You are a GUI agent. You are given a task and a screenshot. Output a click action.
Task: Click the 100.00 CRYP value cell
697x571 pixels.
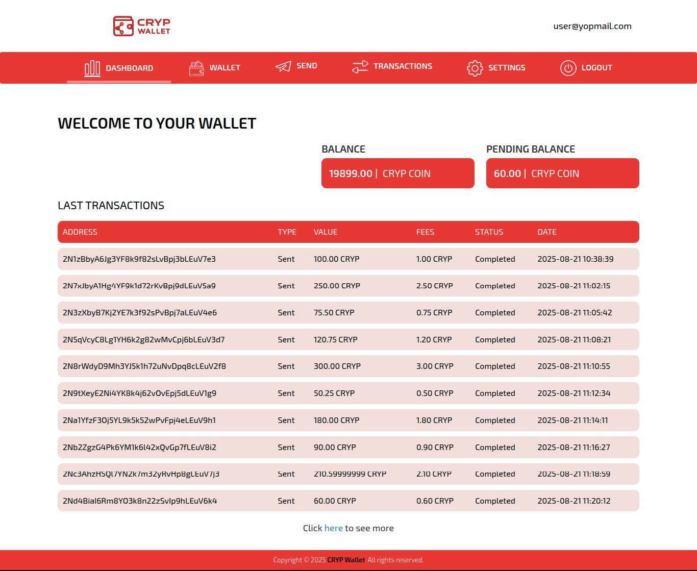pyautogui.click(x=337, y=259)
